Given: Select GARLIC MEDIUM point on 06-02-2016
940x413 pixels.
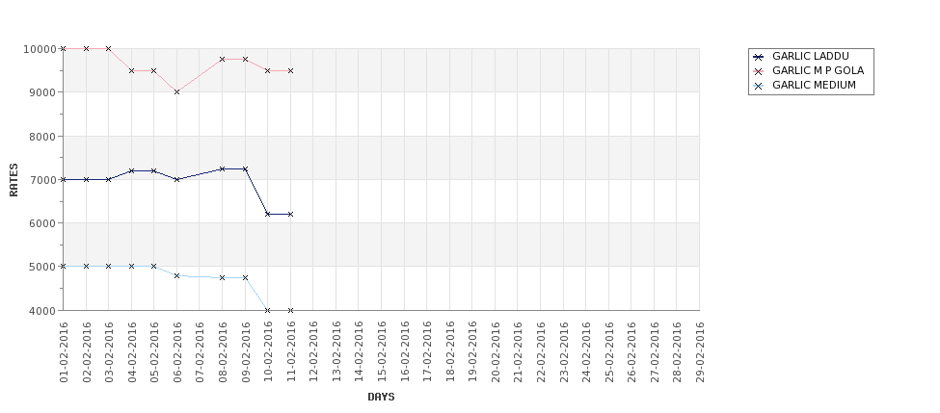Looking at the screenshot, I should coord(176,276).
